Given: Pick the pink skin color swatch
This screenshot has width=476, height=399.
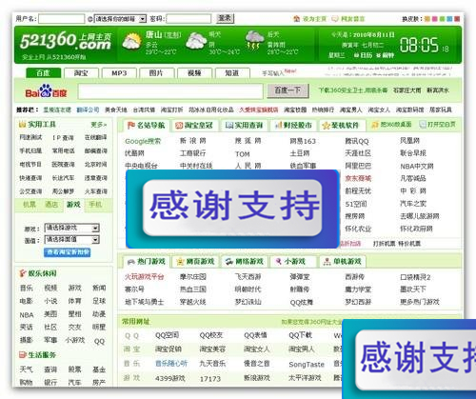Looking at the screenshot, I should (x=435, y=19).
